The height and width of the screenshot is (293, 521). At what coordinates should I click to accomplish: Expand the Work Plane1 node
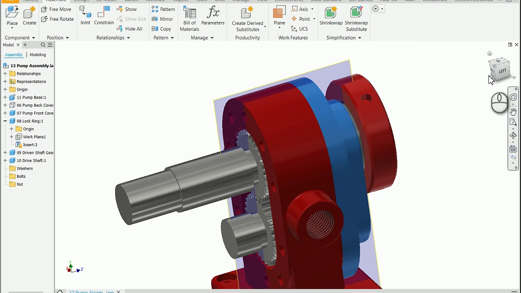pyautogui.click(x=12, y=137)
